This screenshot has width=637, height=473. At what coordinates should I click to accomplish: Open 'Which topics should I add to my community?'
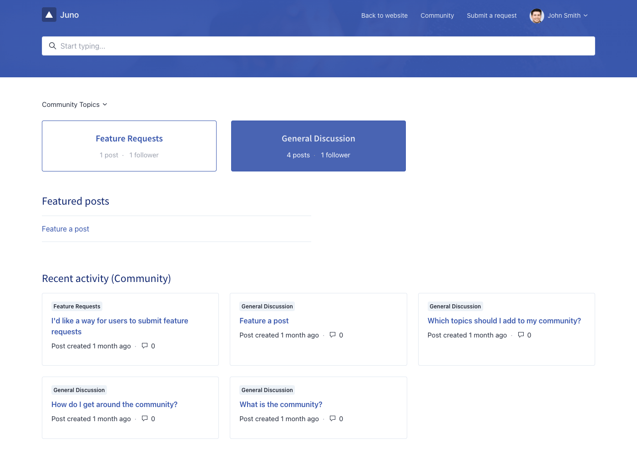(504, 321)
